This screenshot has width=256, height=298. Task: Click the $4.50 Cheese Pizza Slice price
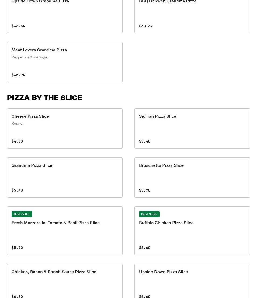17,141
